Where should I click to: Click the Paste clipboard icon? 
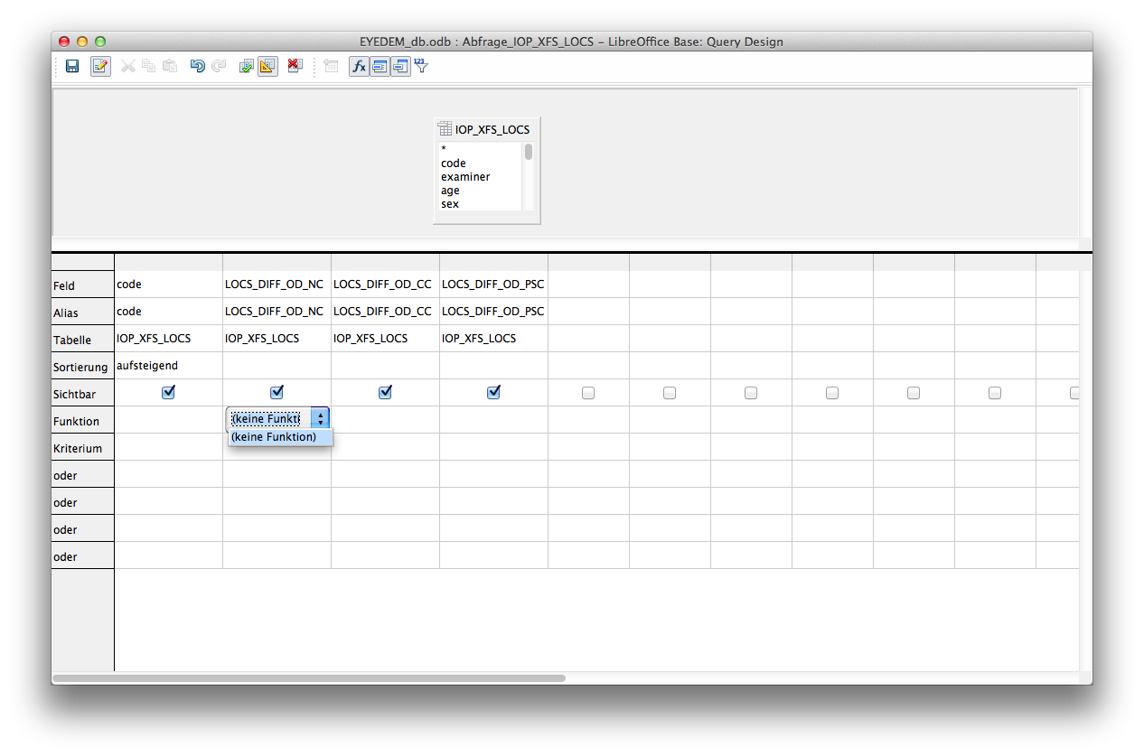(170, 66)
